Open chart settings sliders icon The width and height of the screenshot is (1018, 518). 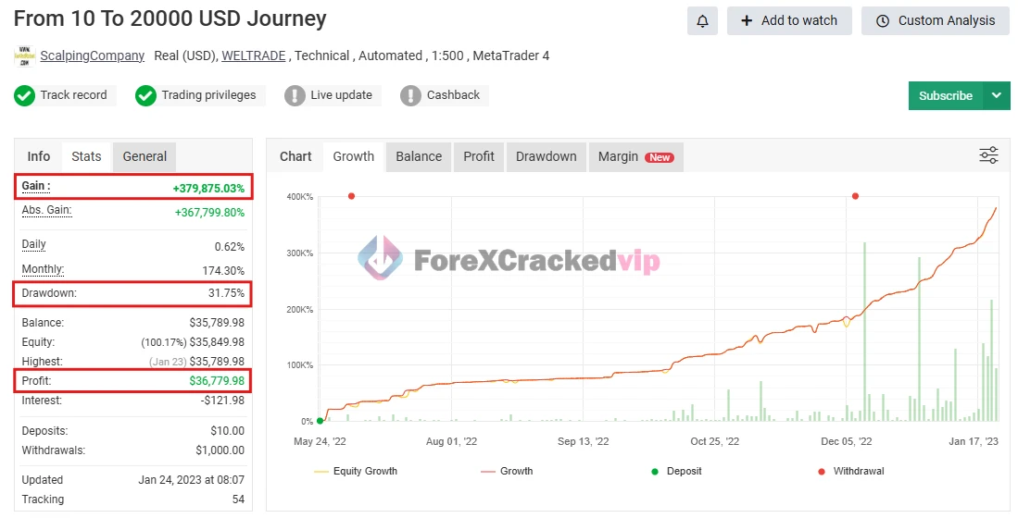click(x=988, y=155)
